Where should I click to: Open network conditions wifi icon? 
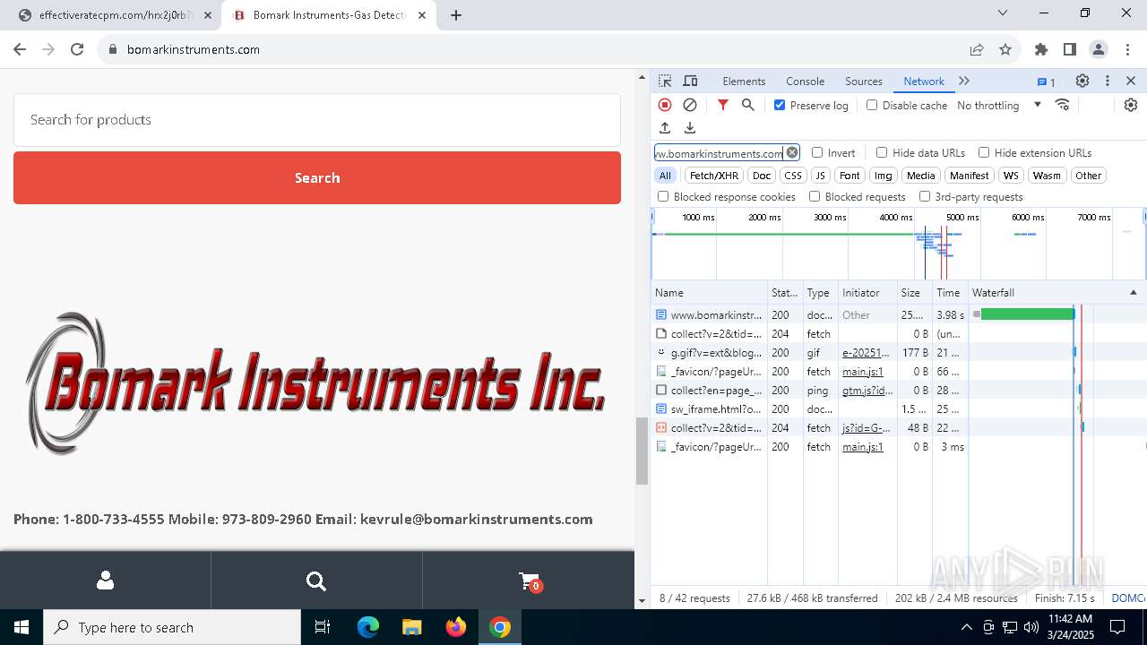click(1063, 105)
